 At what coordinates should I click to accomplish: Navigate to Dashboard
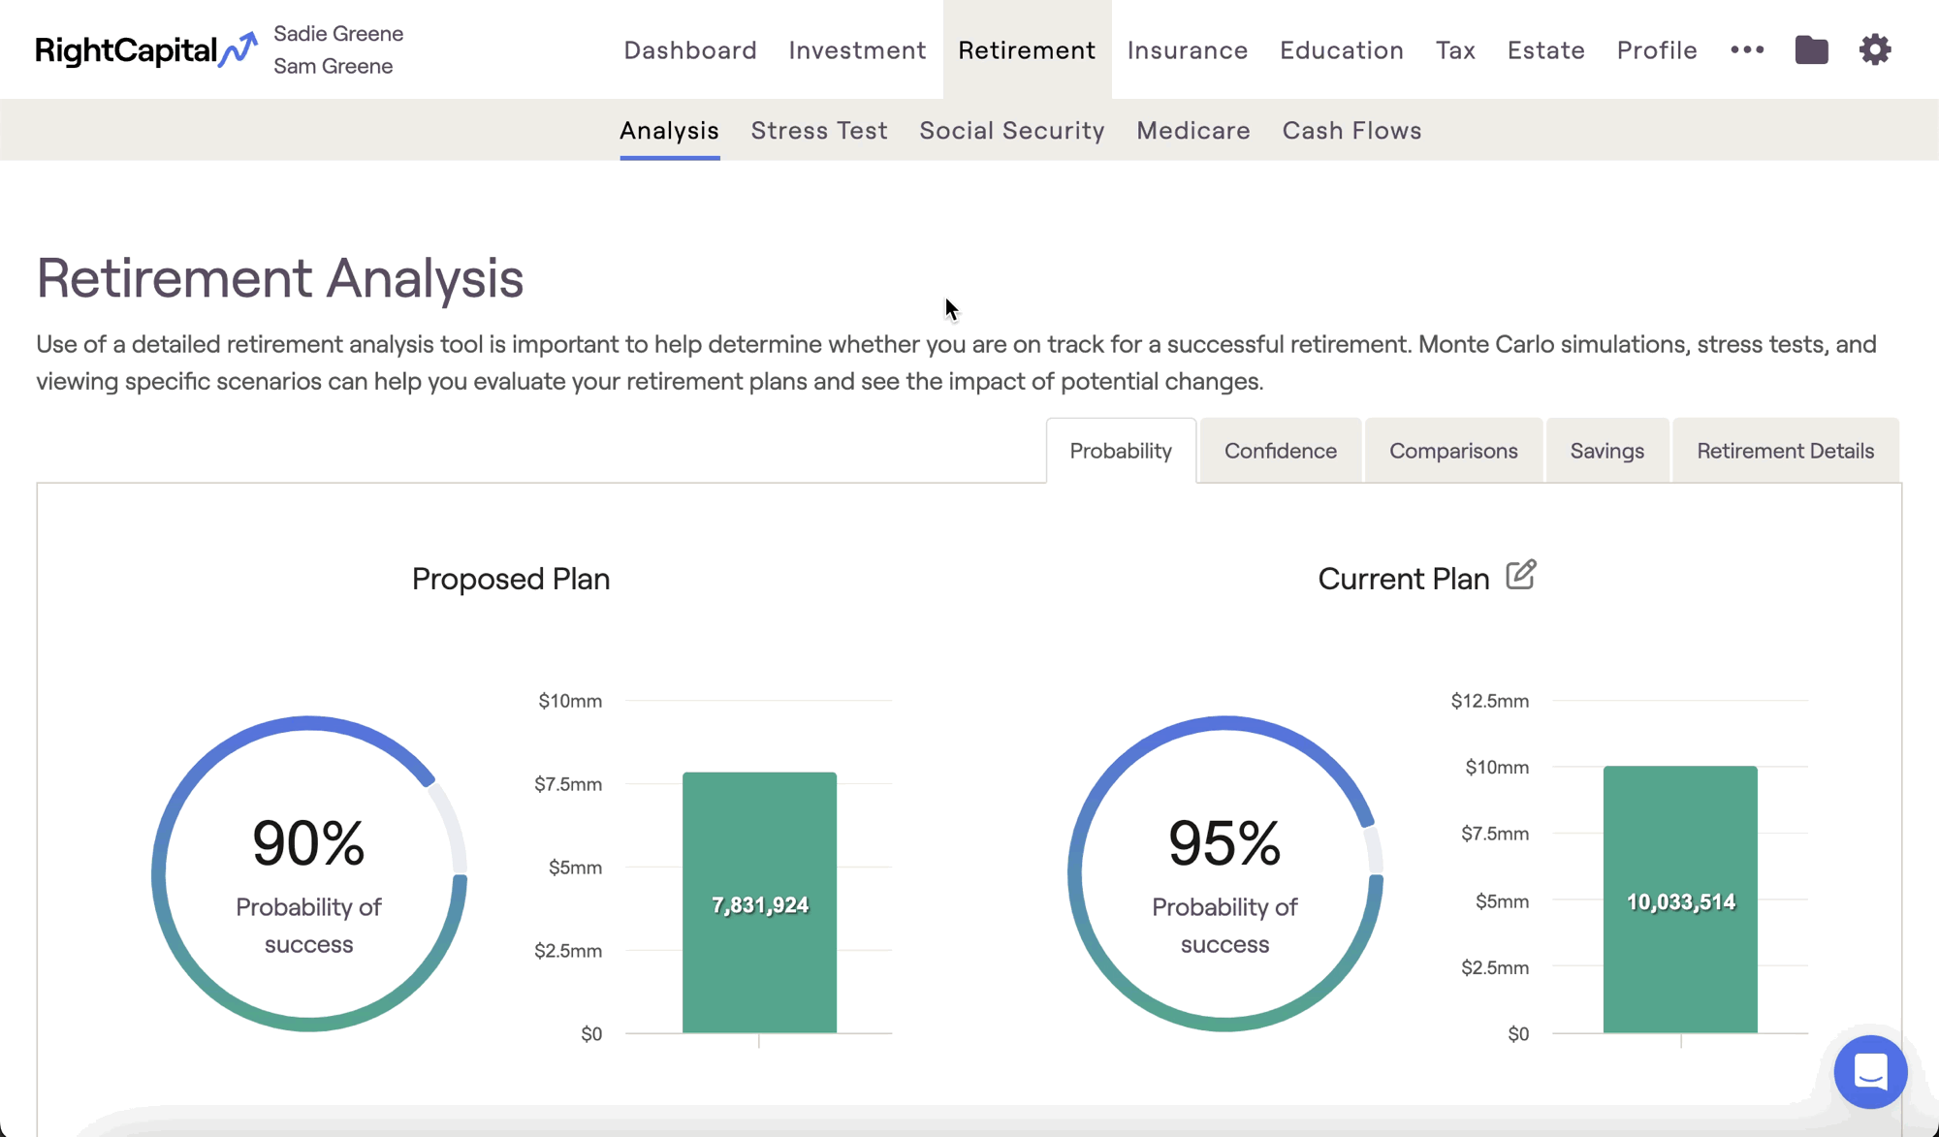point(690,49)
